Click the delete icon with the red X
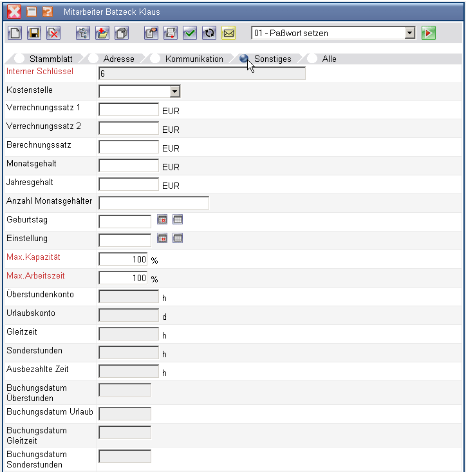Image resolution: width=466 pixels, height=472 pixels. point(53,33)
